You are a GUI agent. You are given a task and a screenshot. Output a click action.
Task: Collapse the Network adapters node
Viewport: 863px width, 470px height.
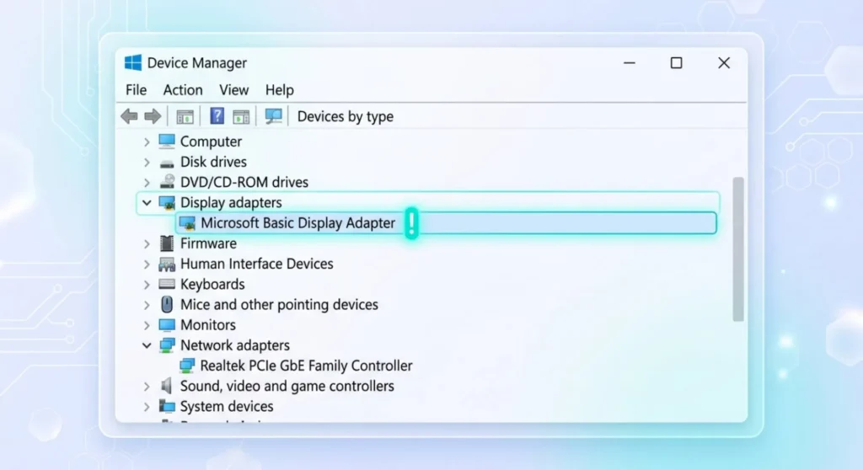tap(147, 345)
